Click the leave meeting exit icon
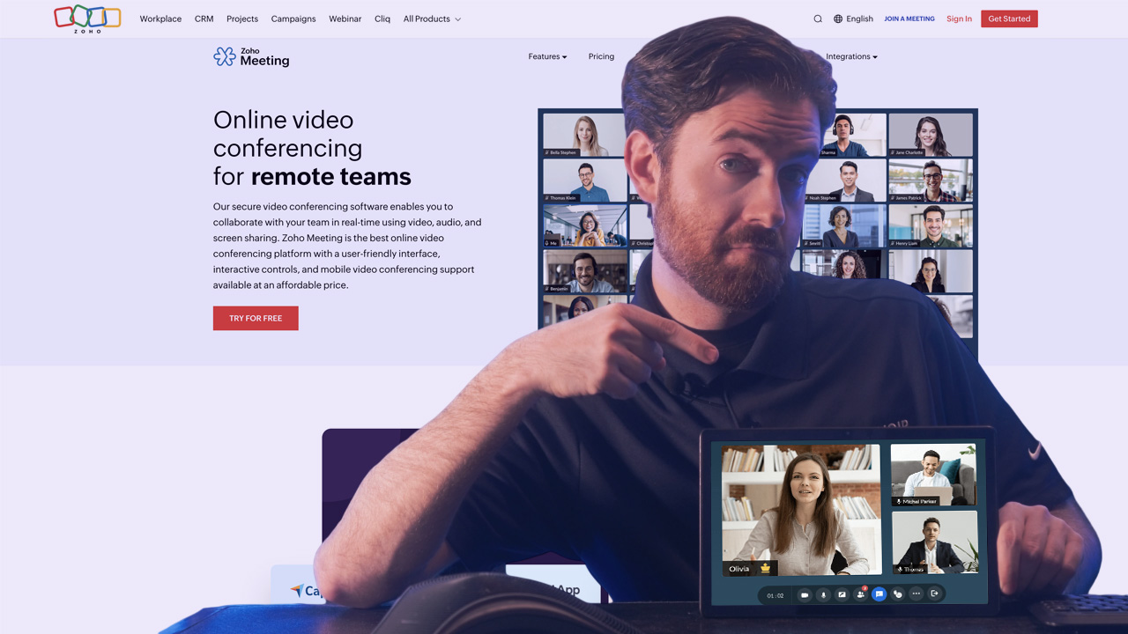The width and height of the screenshot is (1128, 634). pyautogui.click(x=934, y=593)
